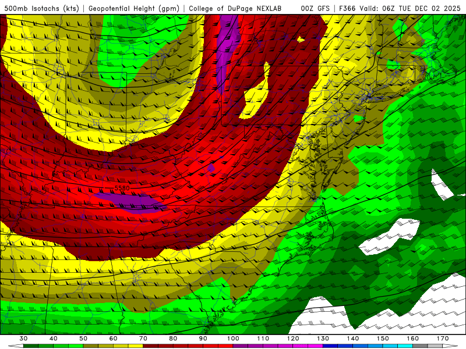This screenshot has width=466, height=349.
Task: Click the 60 knot scale label
Action: (113, 339)
